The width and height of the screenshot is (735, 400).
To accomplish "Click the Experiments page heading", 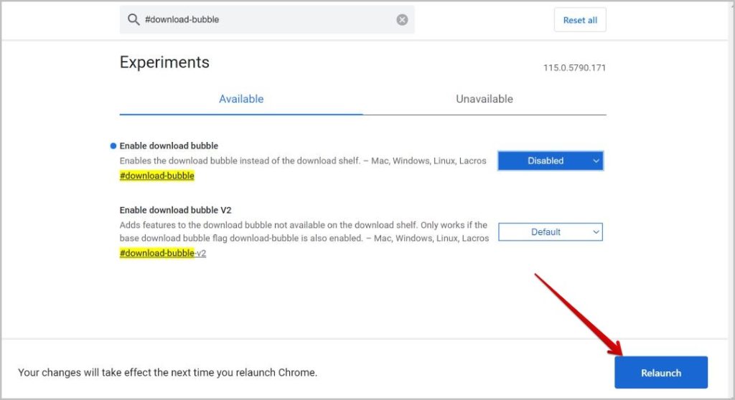I will [164, 62].
